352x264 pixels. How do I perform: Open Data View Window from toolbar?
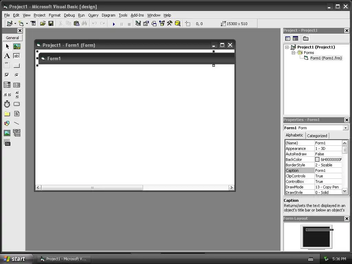click(x=178, y=24)
